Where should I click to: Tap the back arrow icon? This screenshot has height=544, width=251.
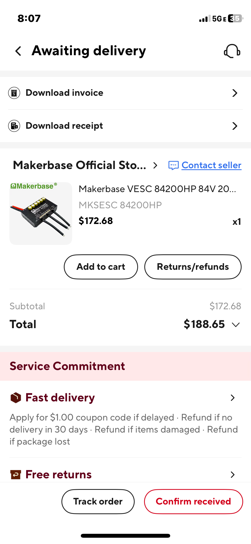[18, 51]
